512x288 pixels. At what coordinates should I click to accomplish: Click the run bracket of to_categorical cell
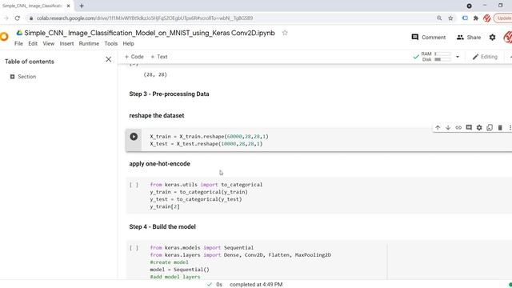point(134,185)
